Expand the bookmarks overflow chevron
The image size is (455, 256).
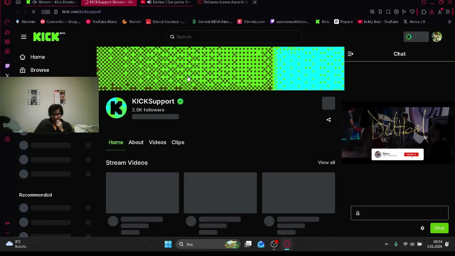(449, 22)
